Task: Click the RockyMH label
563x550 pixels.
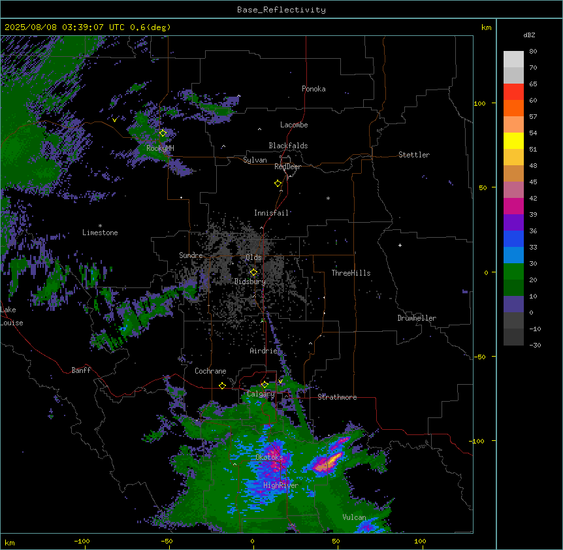Action: coord(160,148)
